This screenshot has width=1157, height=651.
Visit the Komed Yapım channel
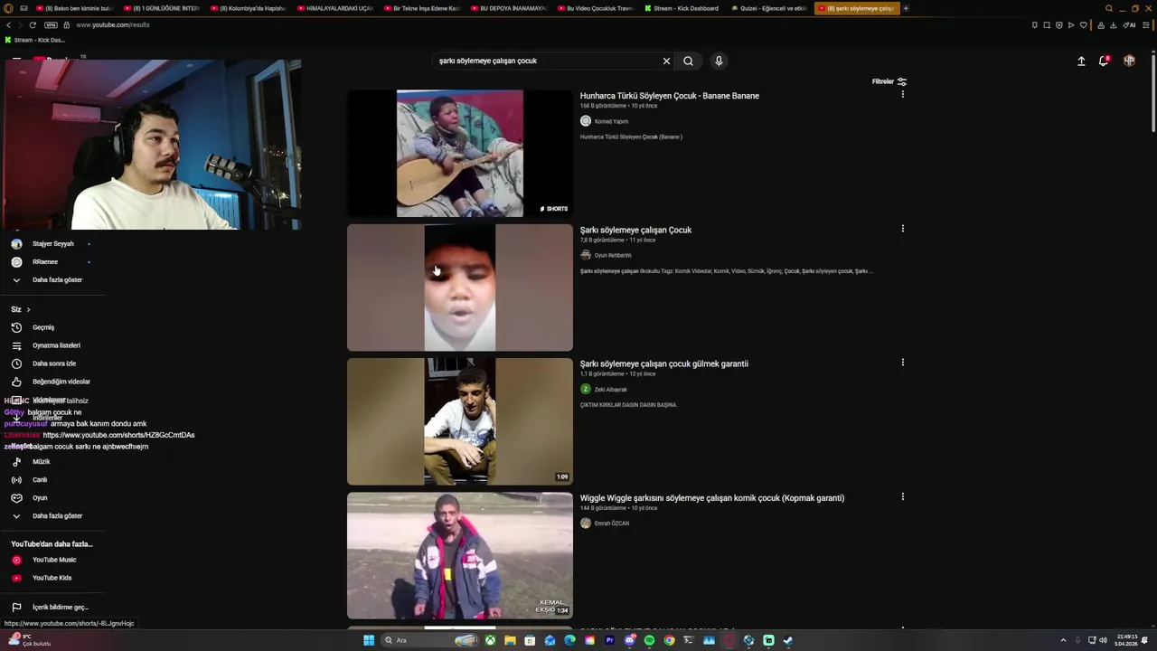pyautogui.click(x=611, y=121)
